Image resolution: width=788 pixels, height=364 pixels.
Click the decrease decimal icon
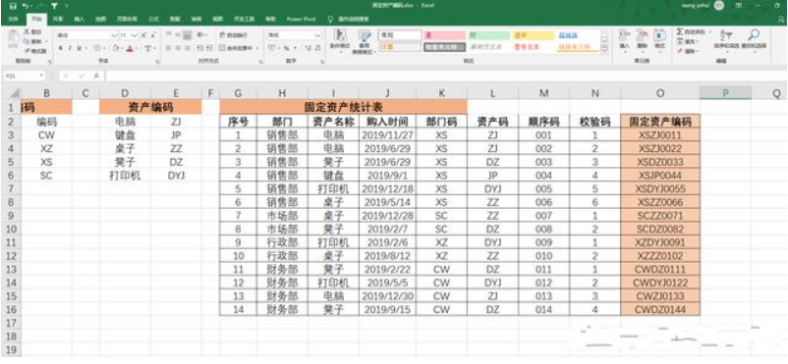tap(317, 48)
